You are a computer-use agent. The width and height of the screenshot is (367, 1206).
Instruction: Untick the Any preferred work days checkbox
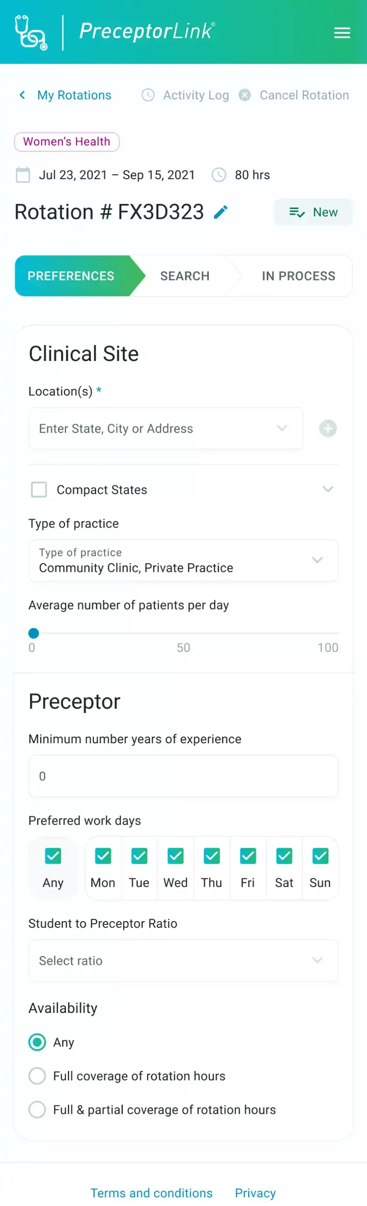(53, 856)
